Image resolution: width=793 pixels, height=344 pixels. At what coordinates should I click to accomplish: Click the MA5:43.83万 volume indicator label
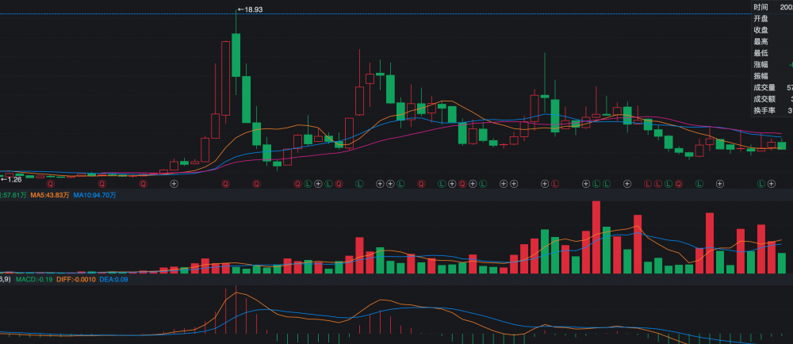click(50, 195)
